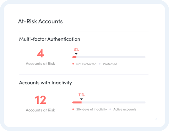Click the red filled inactivity bar segment
Image resolution: width=169 pixels, height=131 pixels.
coord(77,102)
